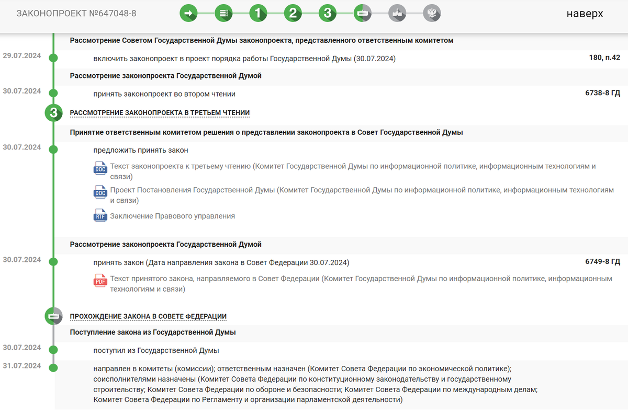Click 'принять закон (Дата направления закона...)' entry
The width and height of the screenshot is (628, 414).
pos(221,262)
